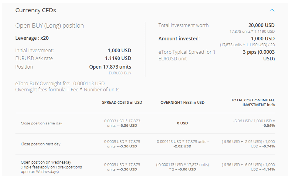Collapse the Currency CFDs section chevron
The width and height of the screenshot is (291, 180).
272,10
